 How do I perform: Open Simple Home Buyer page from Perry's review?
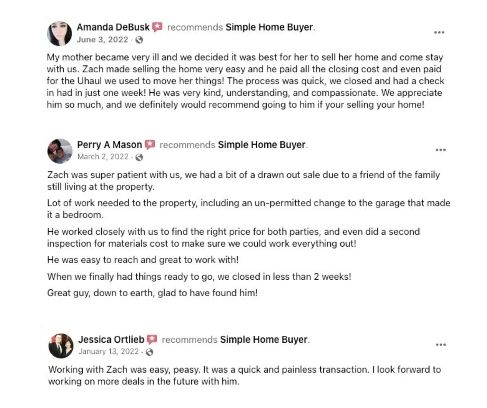[261, 145]
